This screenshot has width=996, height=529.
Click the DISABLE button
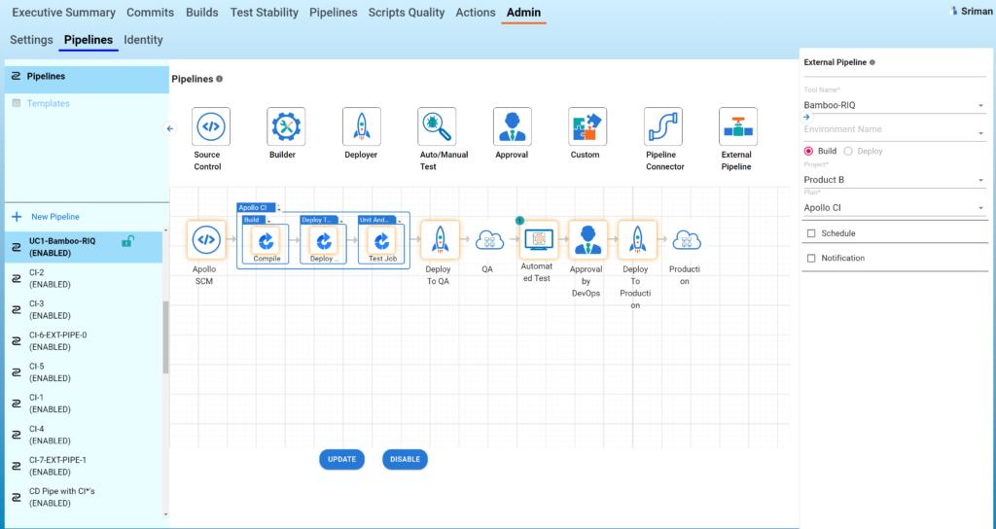click(x=406, y=459)
